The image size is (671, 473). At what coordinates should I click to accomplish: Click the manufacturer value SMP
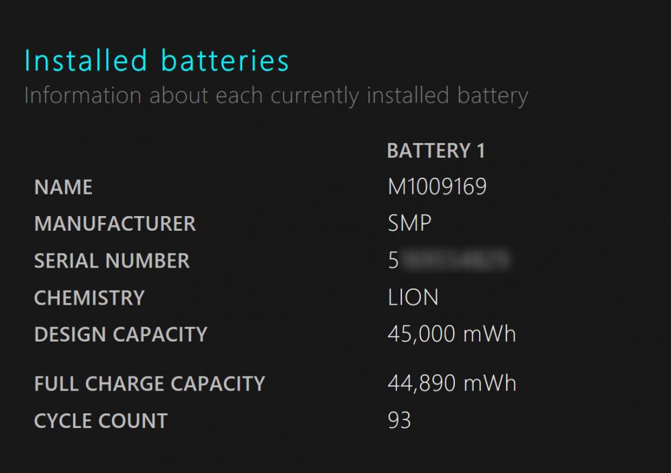point(409,223)
